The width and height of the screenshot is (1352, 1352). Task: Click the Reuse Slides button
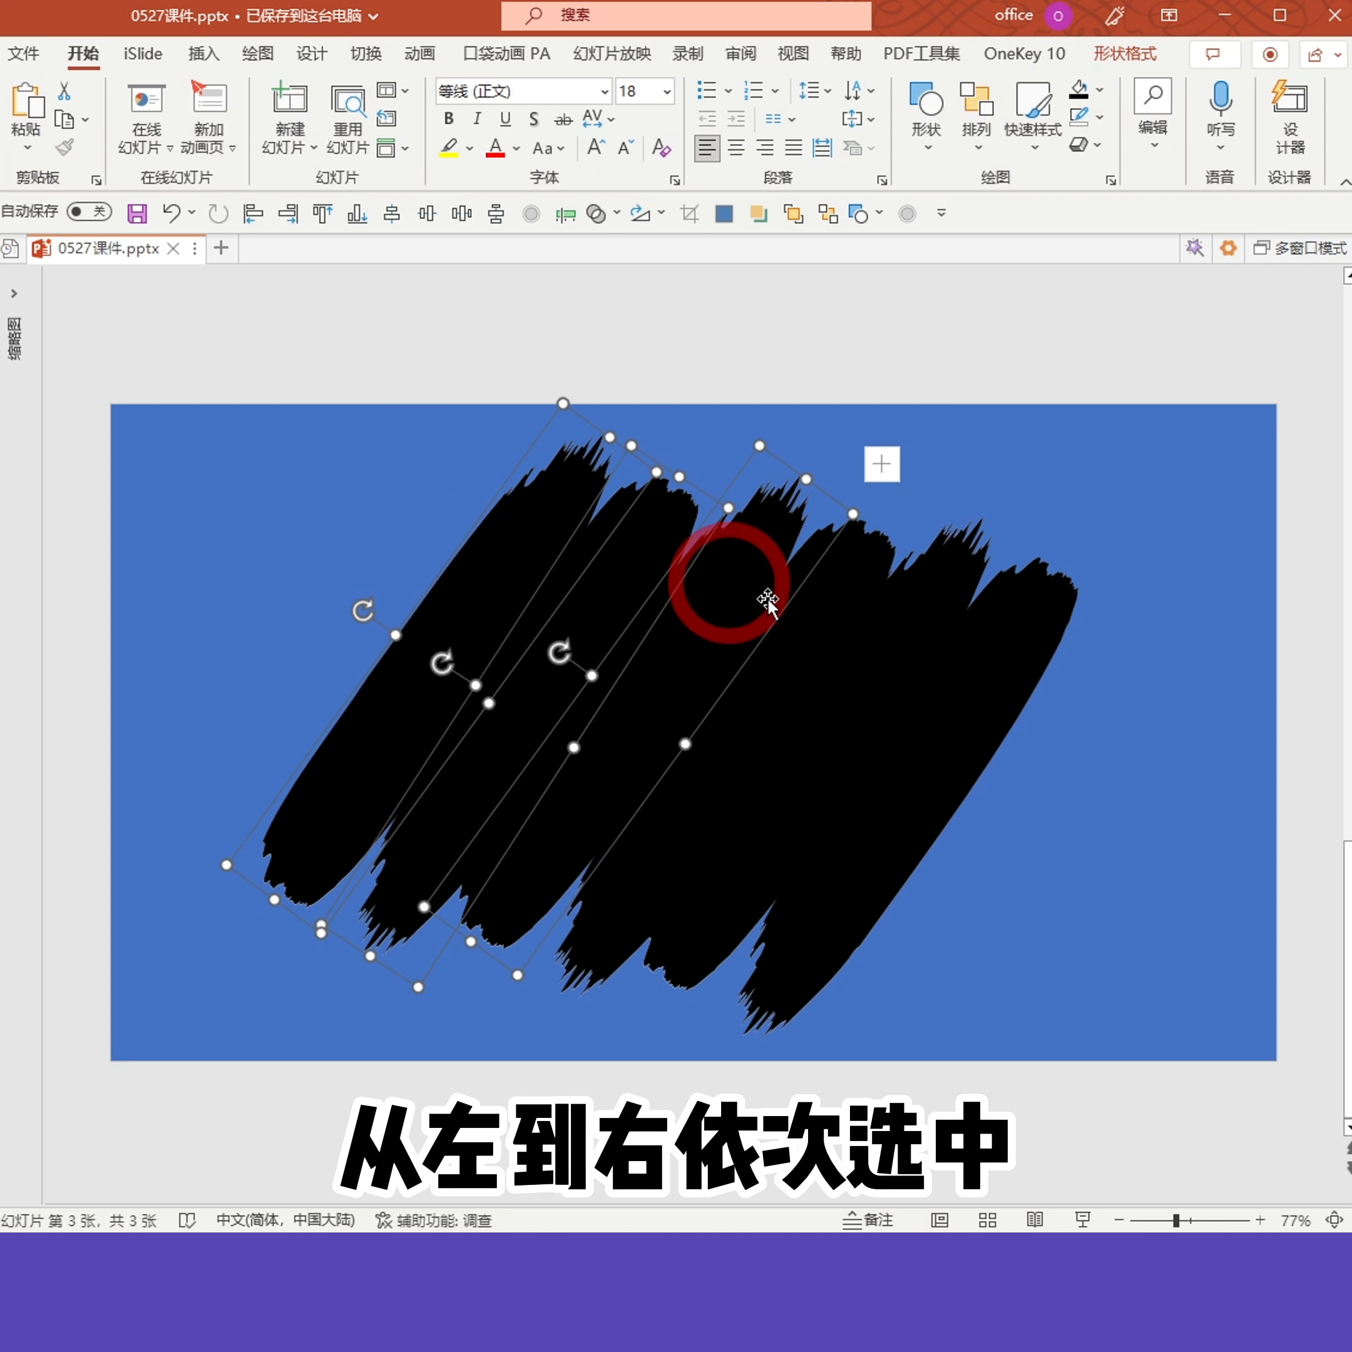348,118
